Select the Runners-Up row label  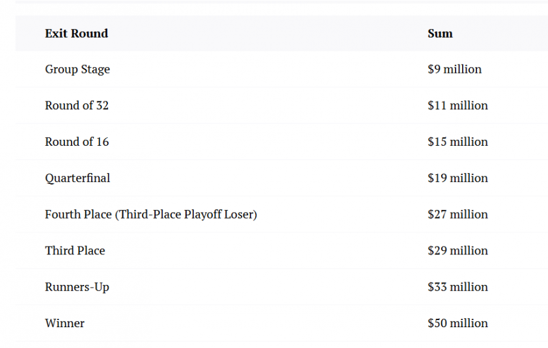77,287
